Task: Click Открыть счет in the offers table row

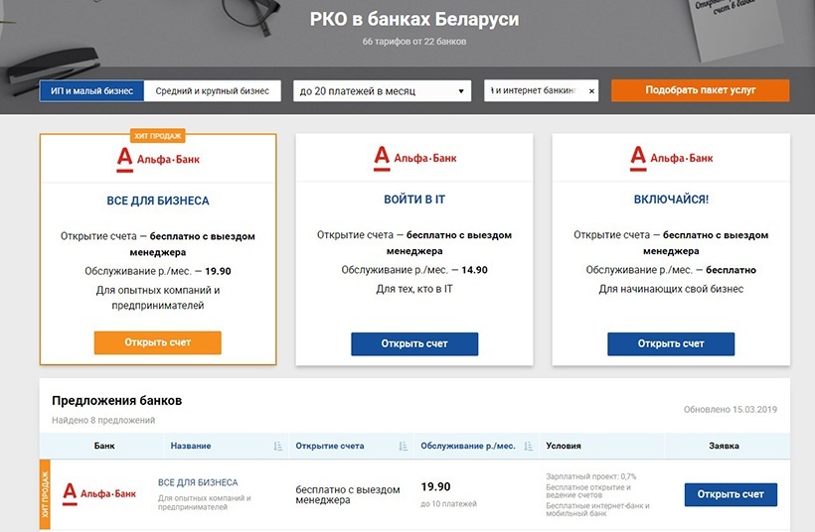Action: pyautogui.click(x=731, y=494)
